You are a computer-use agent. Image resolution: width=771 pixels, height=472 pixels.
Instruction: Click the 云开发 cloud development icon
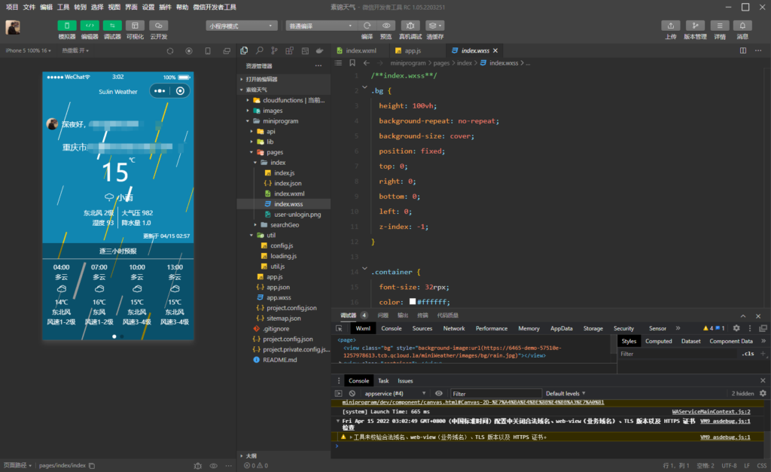click(158, 26)
